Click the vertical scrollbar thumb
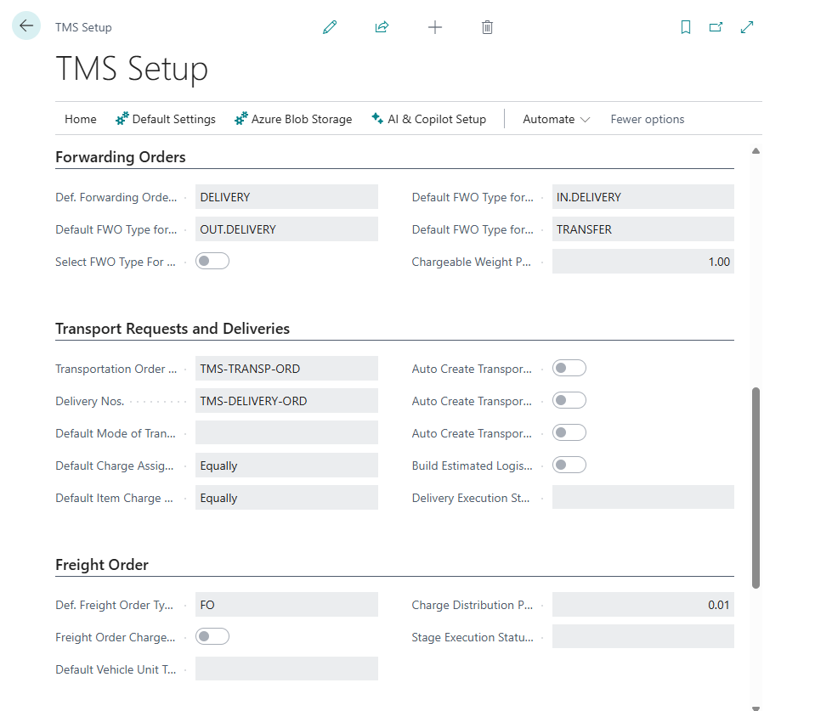The height and width of the screenshot is (711, 815). click(756, 488)
